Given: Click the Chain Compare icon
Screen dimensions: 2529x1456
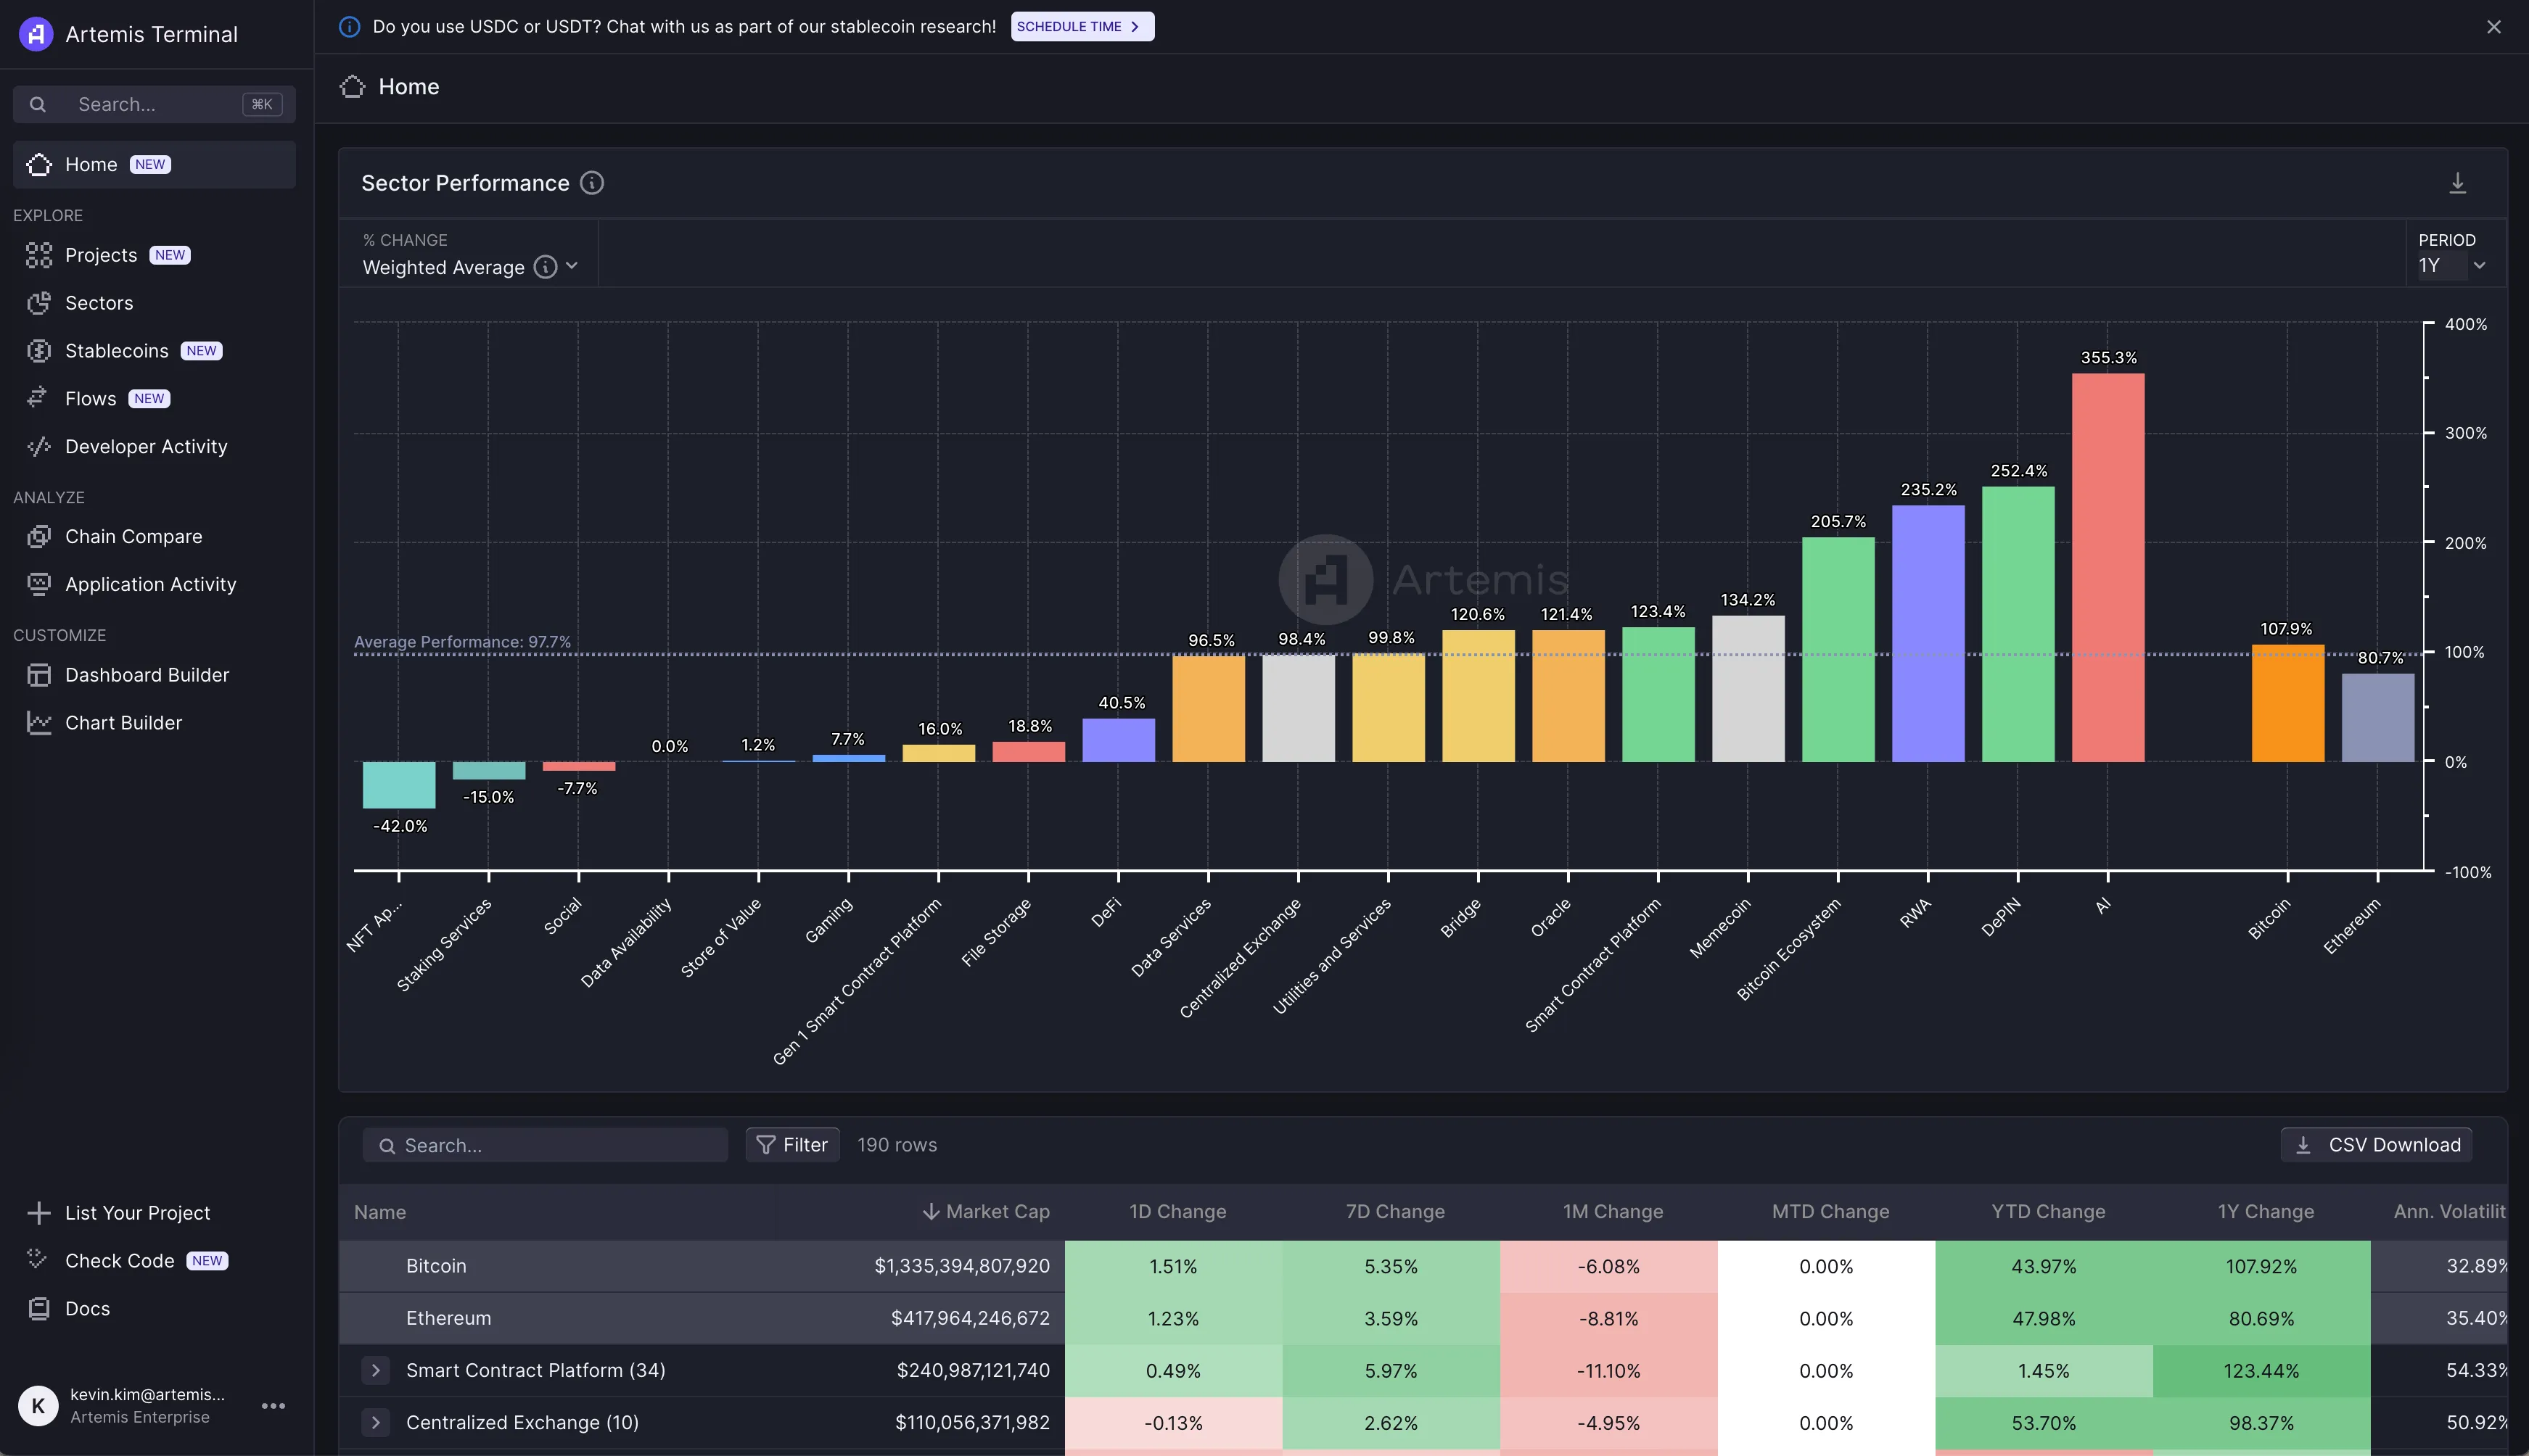Looking at the screenshot, I should [39, 536].
